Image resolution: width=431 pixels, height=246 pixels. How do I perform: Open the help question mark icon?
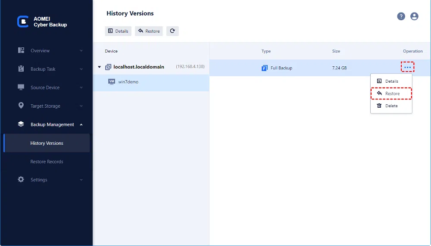[401, 16]
